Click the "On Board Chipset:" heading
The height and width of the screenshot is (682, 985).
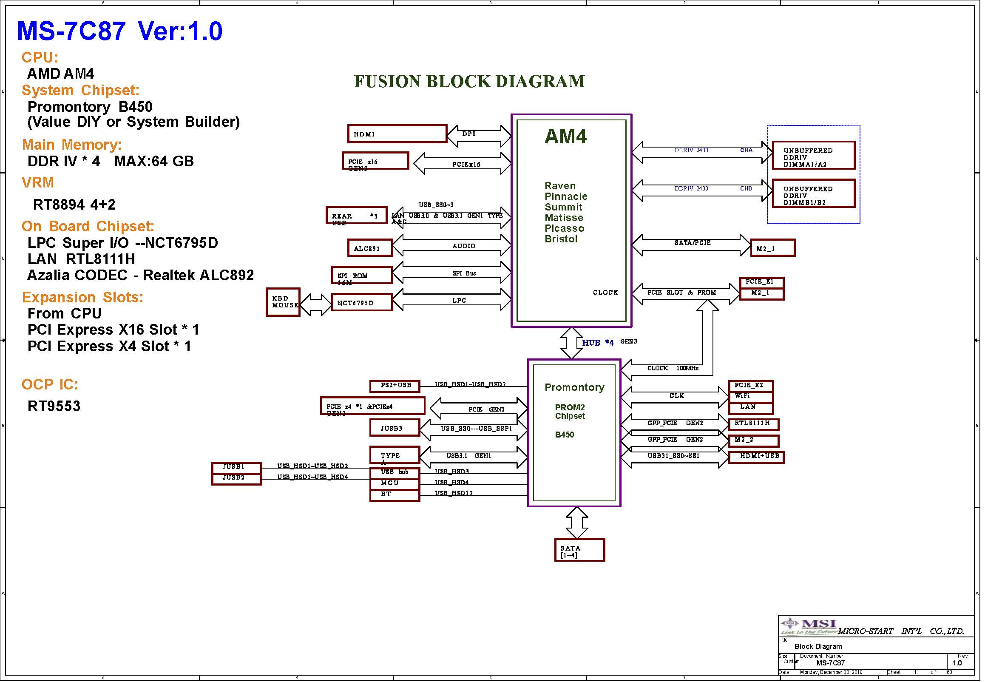[x=88, y=226]
